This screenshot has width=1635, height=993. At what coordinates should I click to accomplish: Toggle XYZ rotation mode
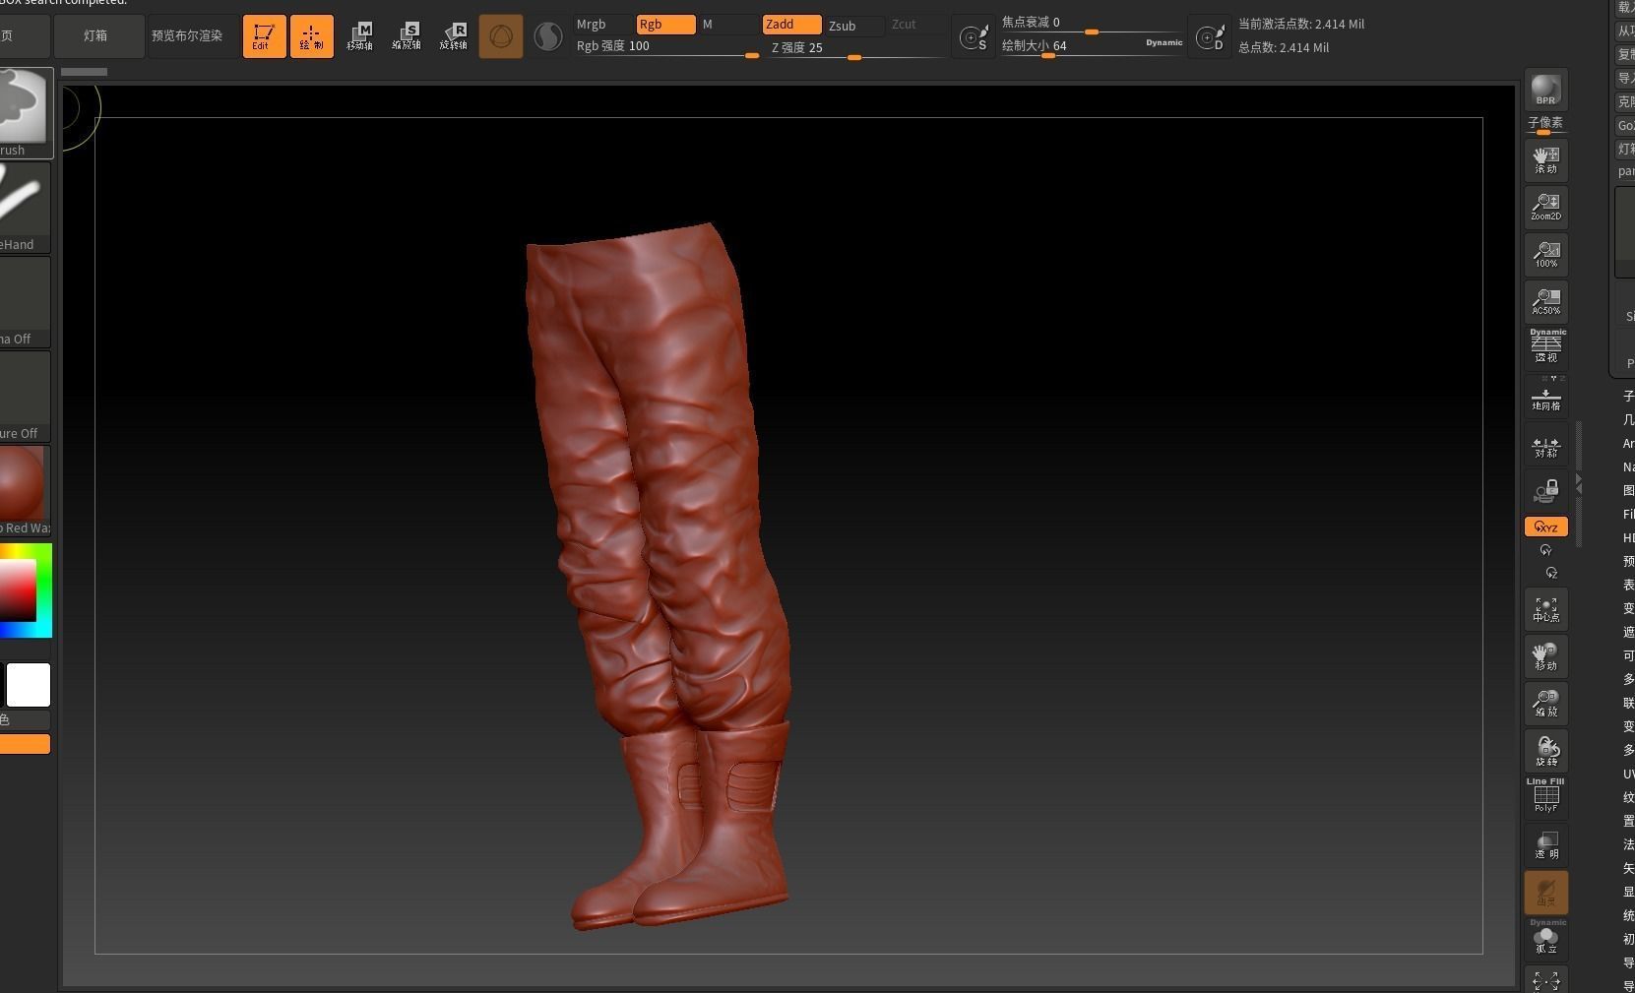tap(1545, 528)
